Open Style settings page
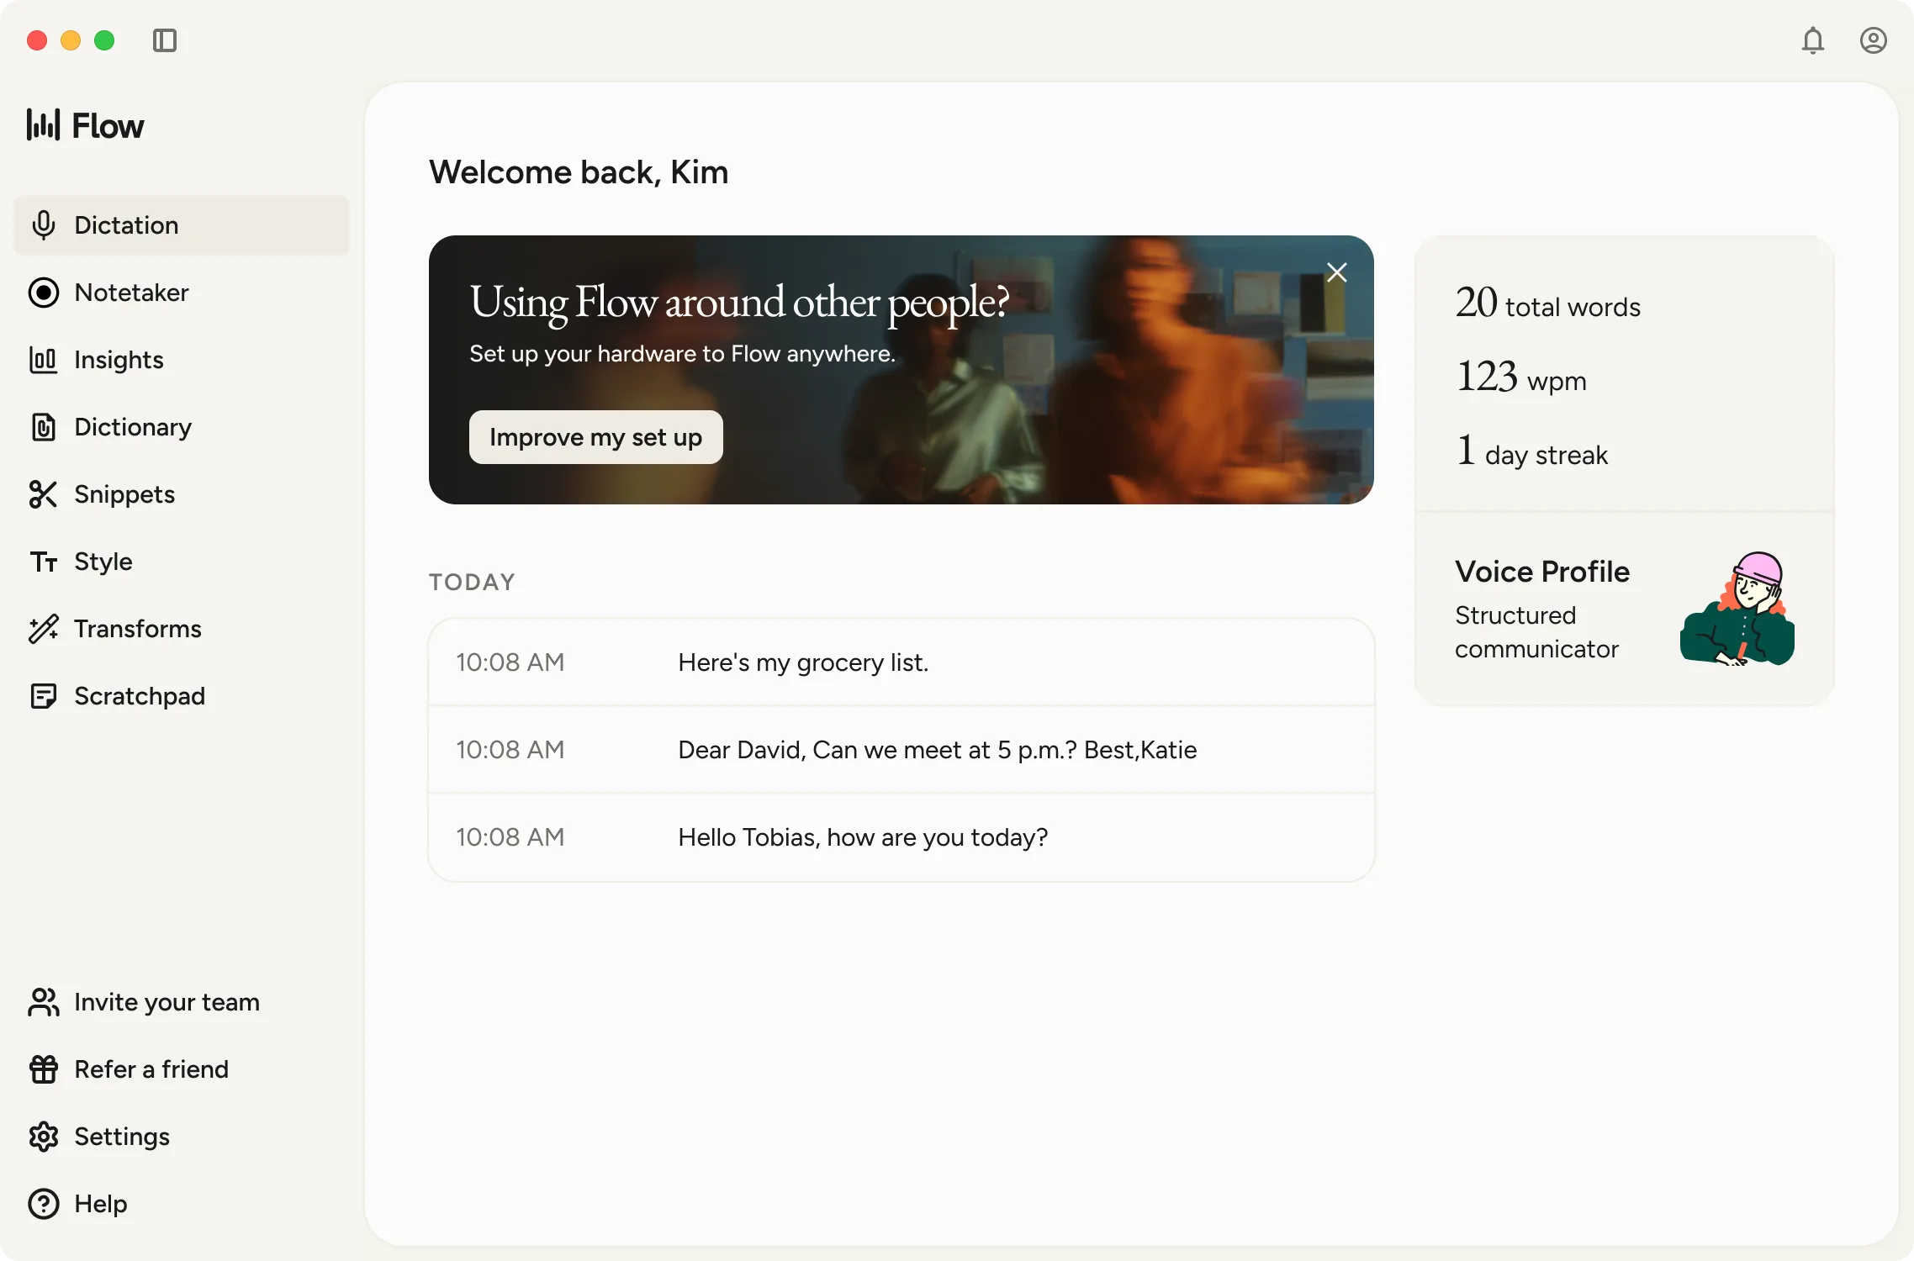 pyautogui.click(x=182, y=562)
